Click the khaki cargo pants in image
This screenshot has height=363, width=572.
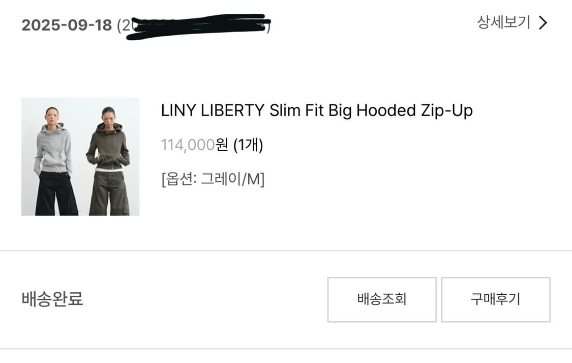(109, 193)
